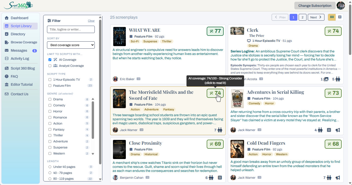
Task: Open Script Library in sidebar
Action: [20, 26]
